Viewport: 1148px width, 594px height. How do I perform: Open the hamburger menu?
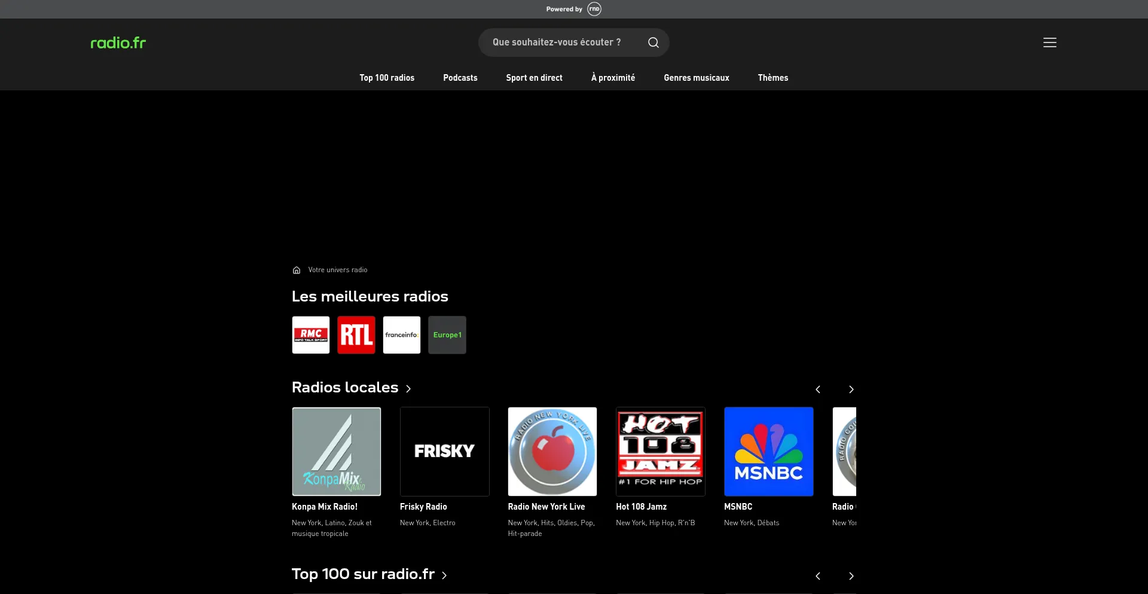1049,42
